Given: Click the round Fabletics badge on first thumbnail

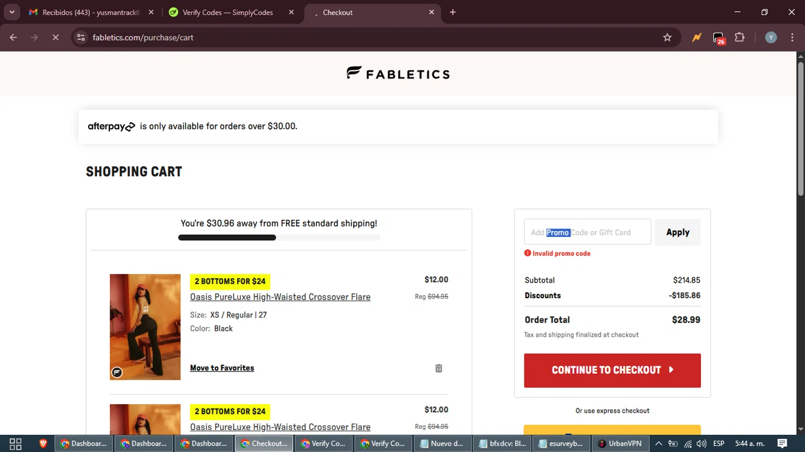Looking at the screenshot, I should (117, 373).
